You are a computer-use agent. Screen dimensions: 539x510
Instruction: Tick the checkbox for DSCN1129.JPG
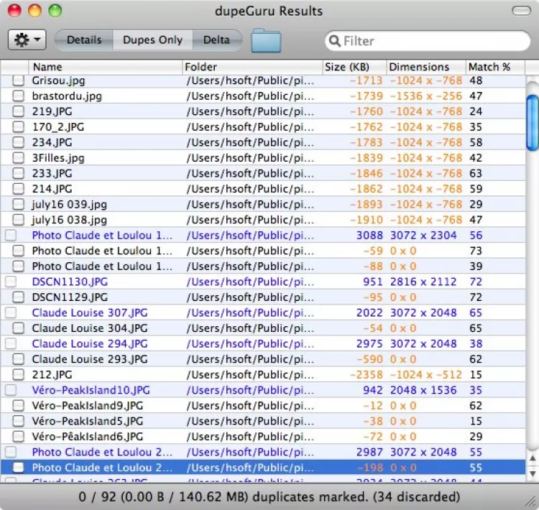pos(18,297)
